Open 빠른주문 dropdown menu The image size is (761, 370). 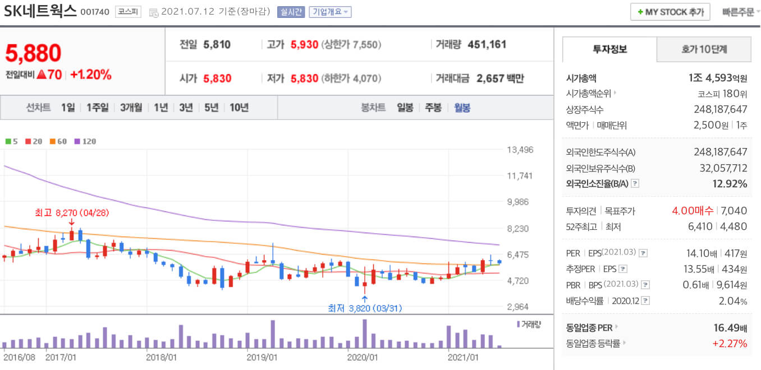point(741,12)
